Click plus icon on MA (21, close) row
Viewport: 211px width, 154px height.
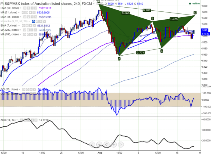[31, 13]
